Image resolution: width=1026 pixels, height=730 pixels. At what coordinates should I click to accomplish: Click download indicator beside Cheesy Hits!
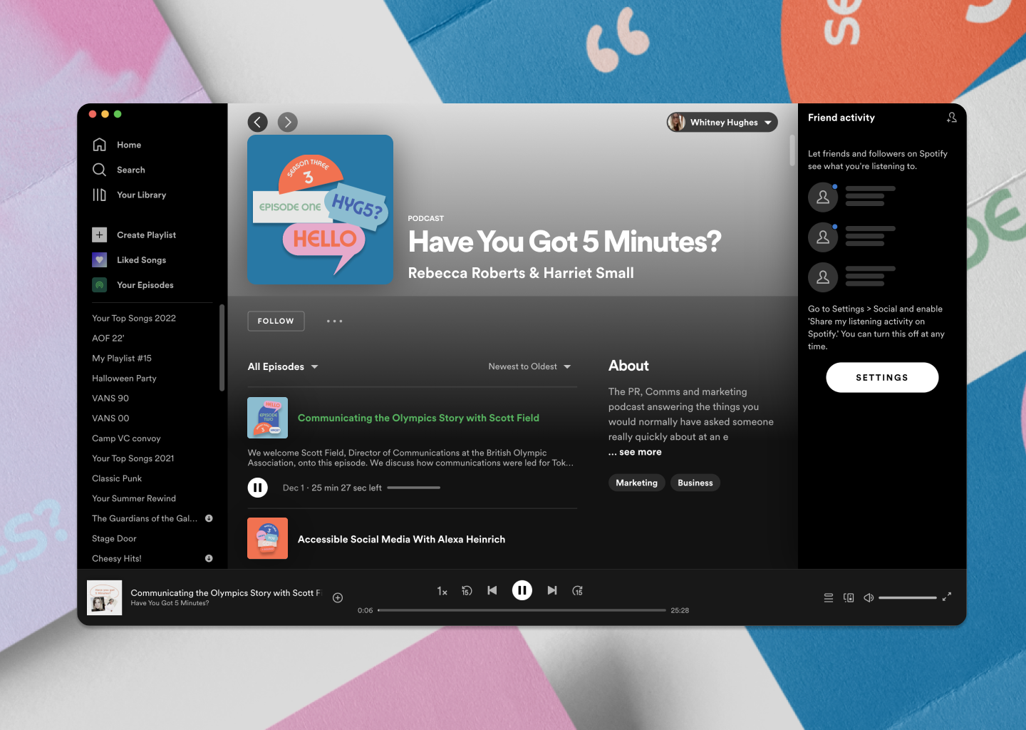point(209,558)
